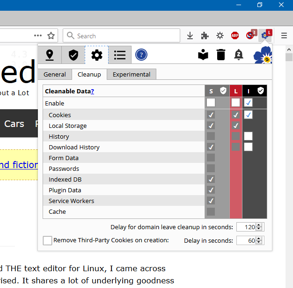Click the Adblock Plus toolbar icon
Image resolution: width=293 pixels, height=288 pixels.
[235, 35]
